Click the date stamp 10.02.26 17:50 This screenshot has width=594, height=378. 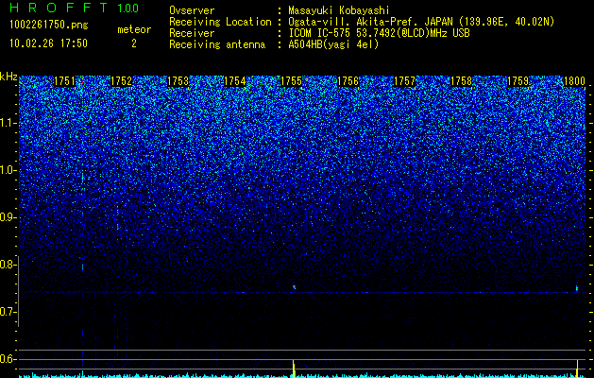[x=48, y=43]
